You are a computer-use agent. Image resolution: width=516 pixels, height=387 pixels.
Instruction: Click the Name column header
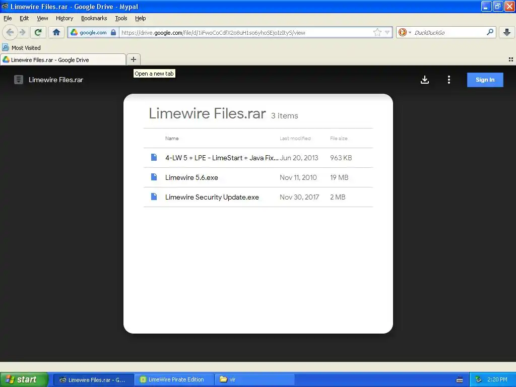click(x=172, y=138)
